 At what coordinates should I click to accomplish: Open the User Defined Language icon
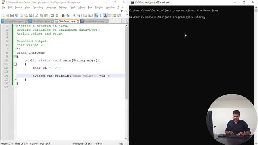[x=110, y=16]
